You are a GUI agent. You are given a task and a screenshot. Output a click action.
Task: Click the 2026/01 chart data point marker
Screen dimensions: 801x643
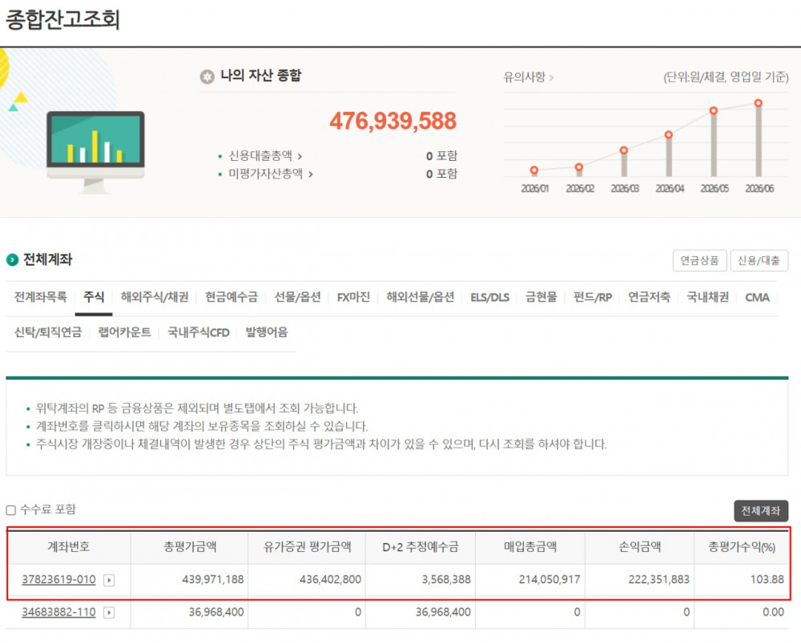point(533,170)
